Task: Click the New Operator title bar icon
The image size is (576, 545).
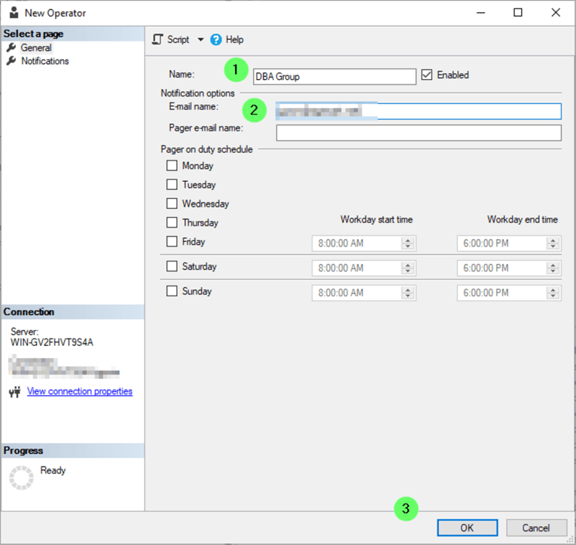Action: coord(14,13)
